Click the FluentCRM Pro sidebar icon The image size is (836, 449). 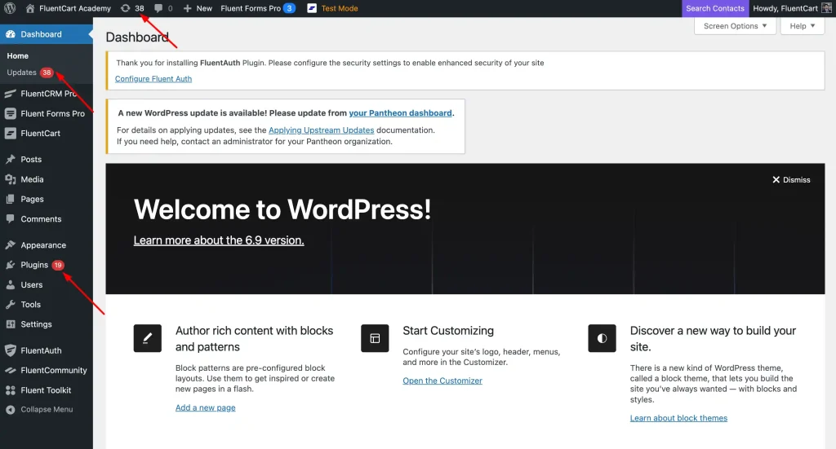(x=10, y=94)
